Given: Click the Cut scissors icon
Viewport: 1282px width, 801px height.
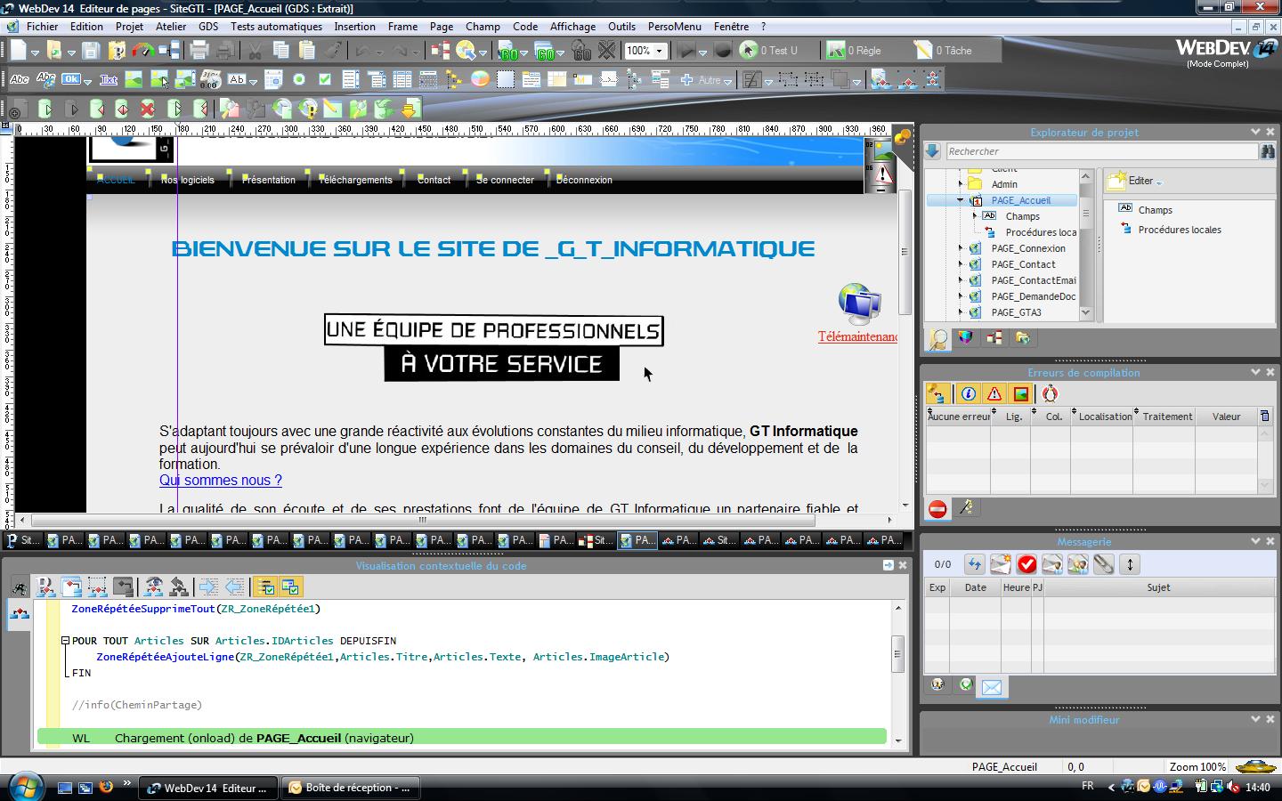Looking at the screenshot, I should click(255, 51).
